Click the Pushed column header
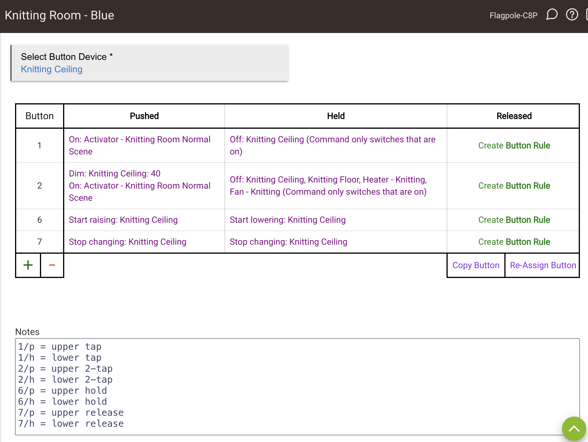This screenshot has width=588, height=442. 144,116
